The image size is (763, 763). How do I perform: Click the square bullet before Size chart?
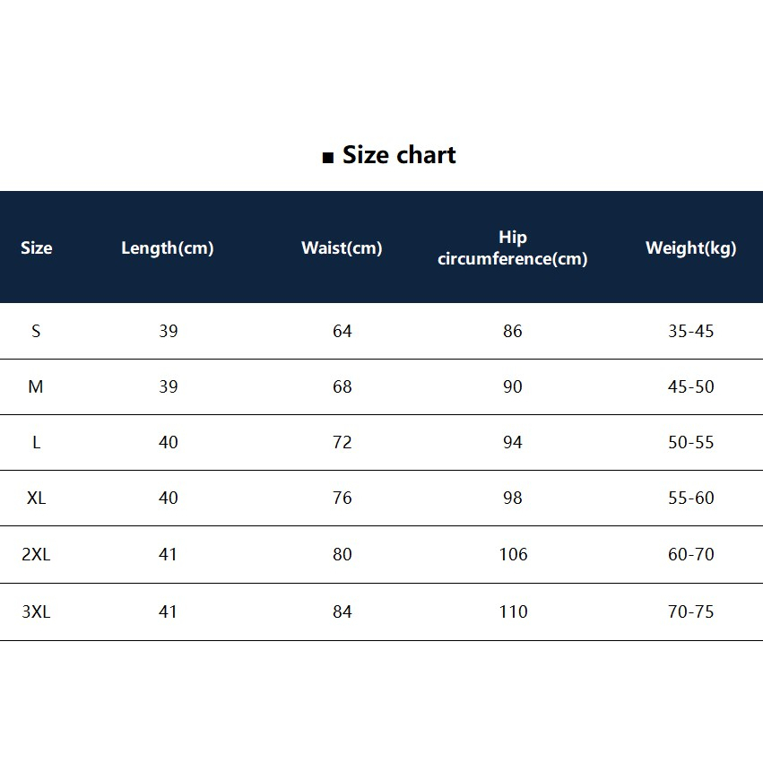pyautogui.click(x=327, y=159)
